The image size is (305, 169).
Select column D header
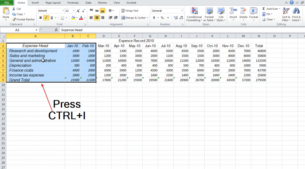pyautogui.click(x=104, y=36)
